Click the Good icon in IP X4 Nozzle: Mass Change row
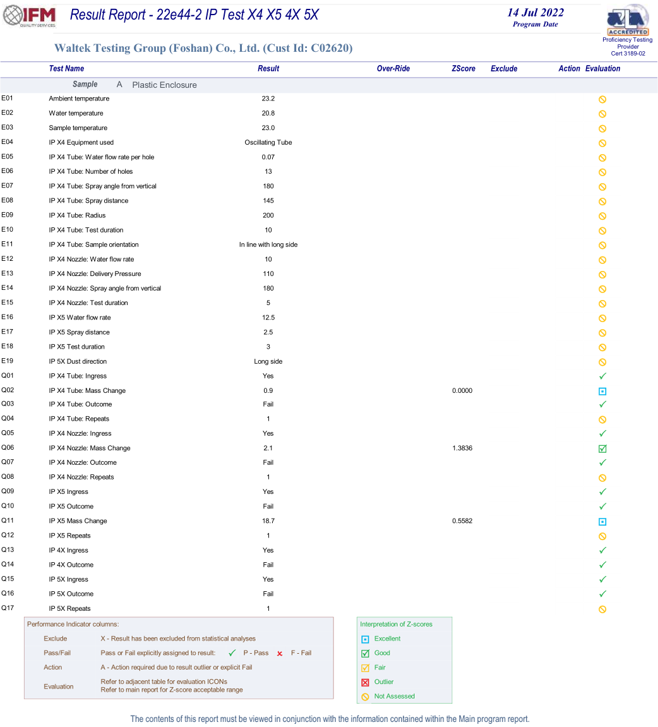 602,449
